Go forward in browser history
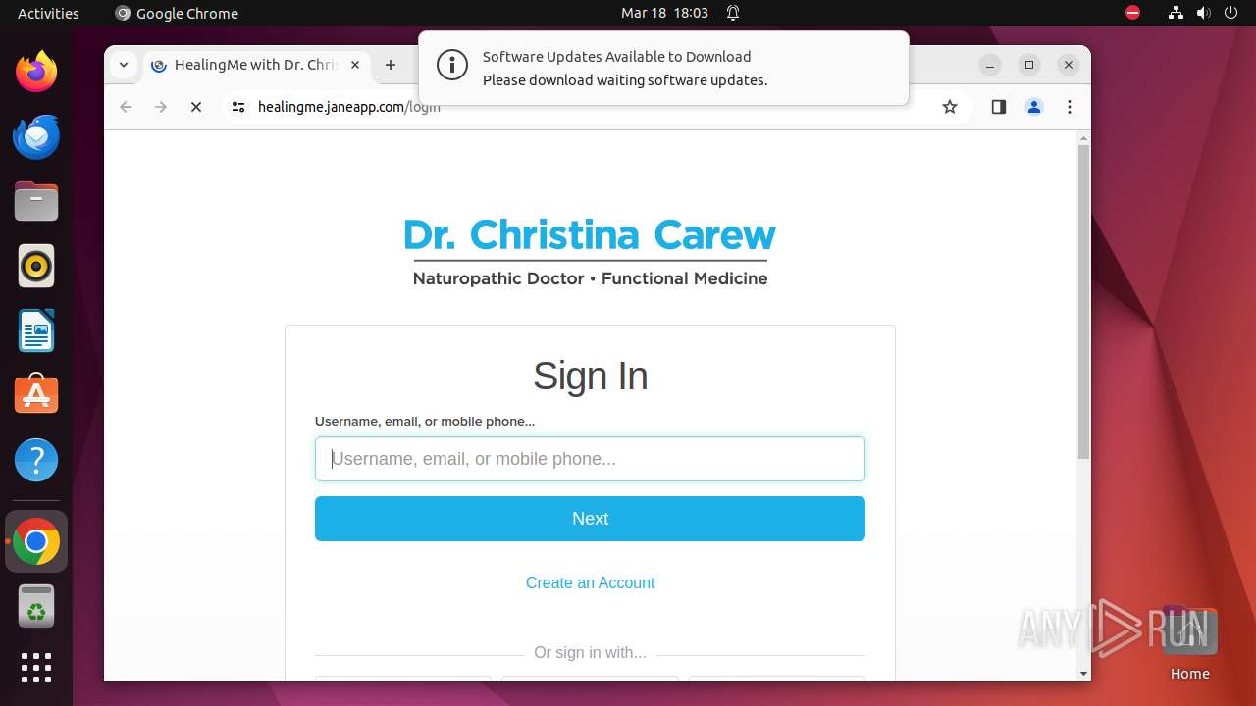Image resolution: width=1256 pixels, height=706 pixels. pyautogui.click(x=161, y=107)
